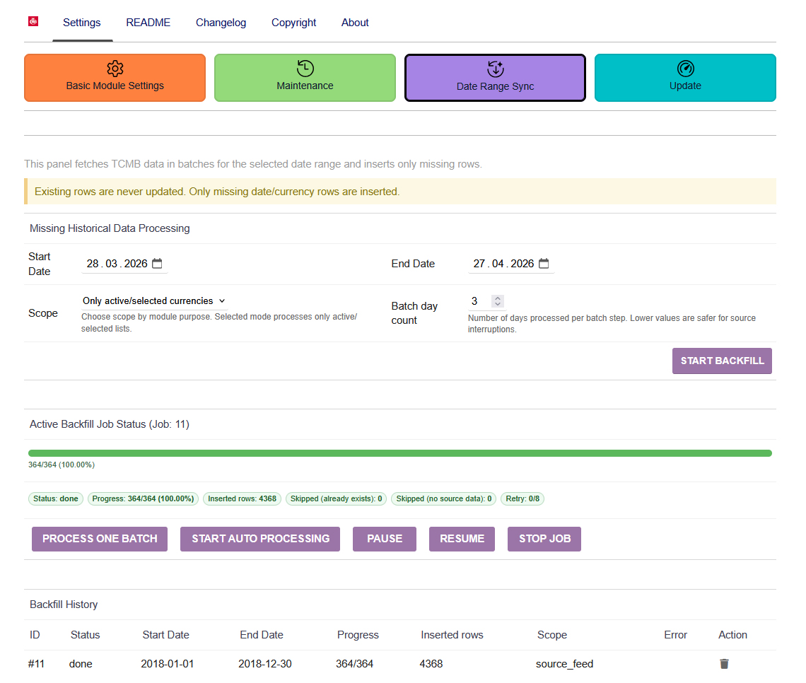Screen dimensions: 806x683
Task: Open the Update panel gauge icon
Action: (685, 69)
